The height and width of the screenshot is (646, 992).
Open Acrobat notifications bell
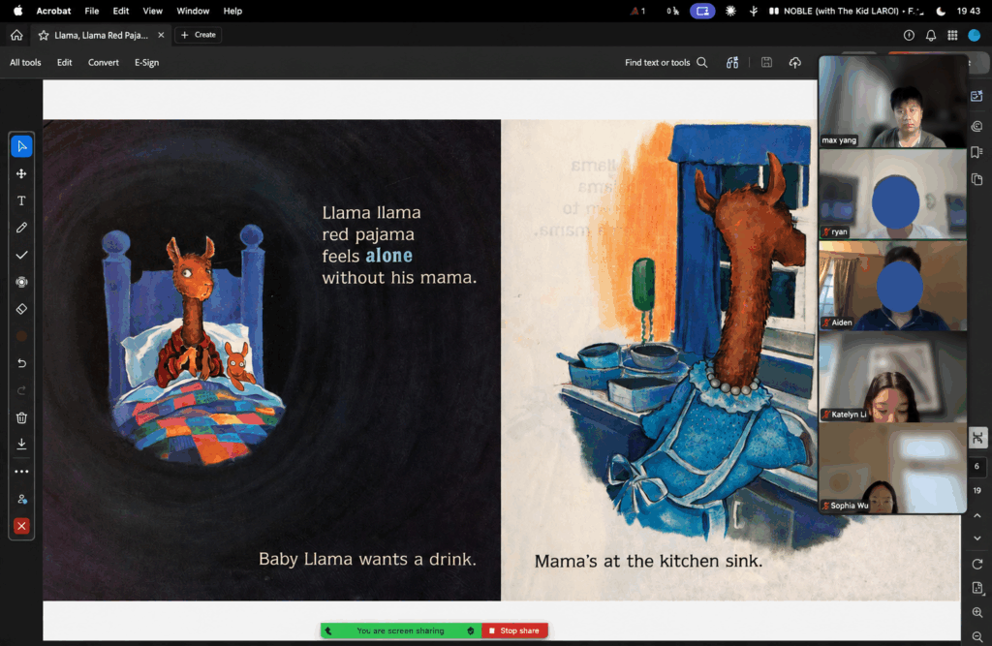tap(931, 36)
